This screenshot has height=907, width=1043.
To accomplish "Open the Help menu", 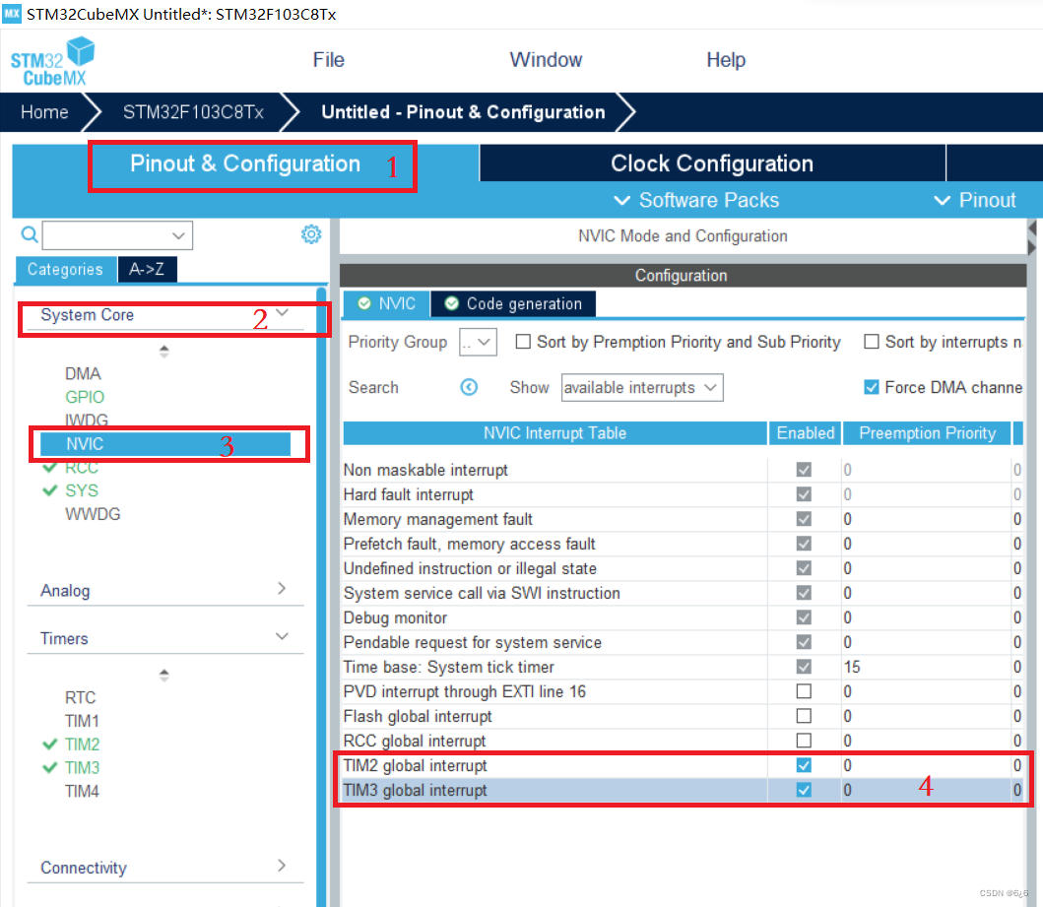I will coord(726,60).
